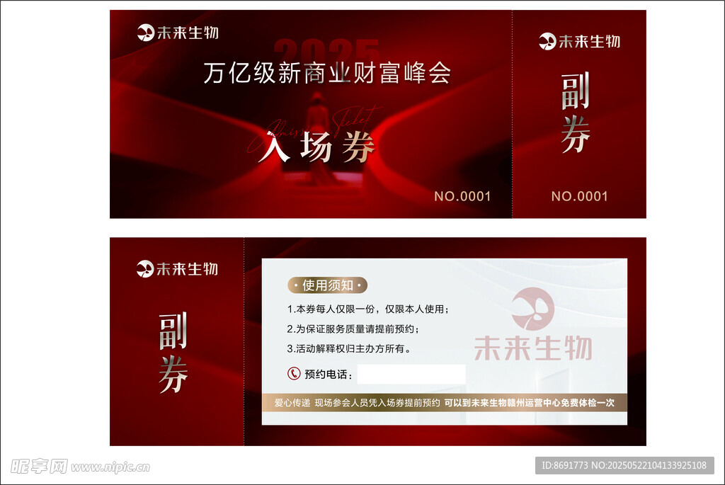Select the 副券 text on the back-side stub

(173, 353)
